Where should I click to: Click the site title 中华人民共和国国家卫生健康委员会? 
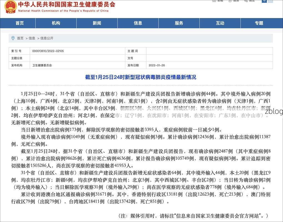point(67,4)
